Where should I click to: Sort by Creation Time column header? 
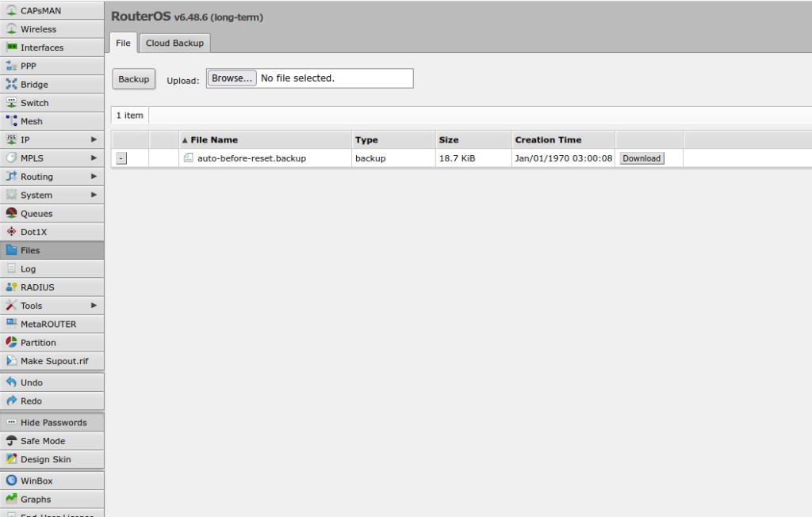pos(564,139)
